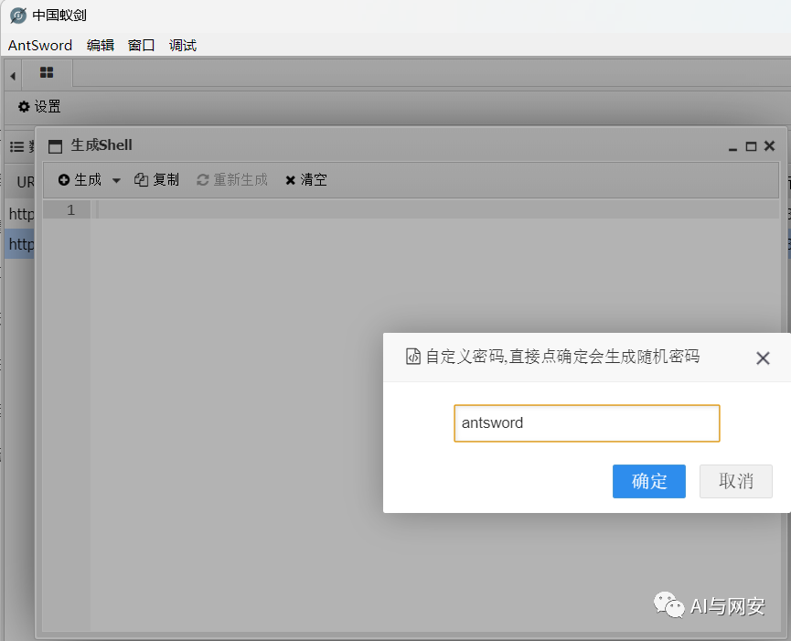Click the 中国蚁剑 application logo
791x641 pixels.
click(18, 16)
